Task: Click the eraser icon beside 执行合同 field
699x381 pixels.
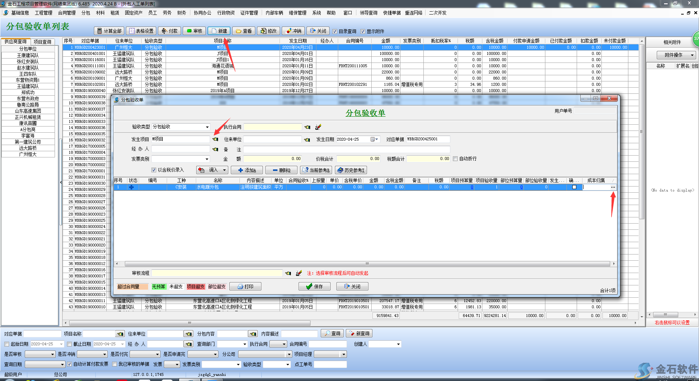Action: 318,127
